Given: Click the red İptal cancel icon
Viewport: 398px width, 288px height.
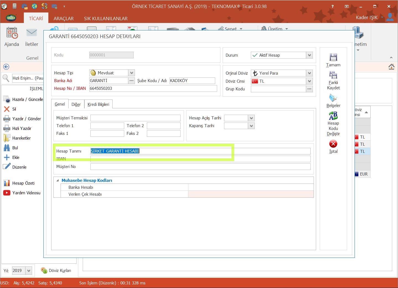Looking at the screenshot, I should pyautogui.click(x=333, y=144).
